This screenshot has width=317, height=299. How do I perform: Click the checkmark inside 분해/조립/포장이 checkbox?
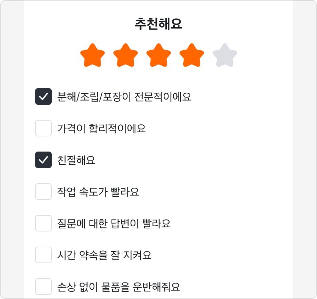coord(43,97)
